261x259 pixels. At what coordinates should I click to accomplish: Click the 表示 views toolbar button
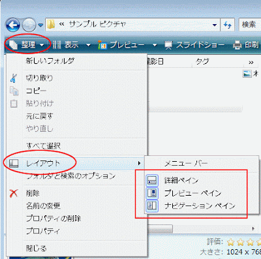[x=65, y=45]
